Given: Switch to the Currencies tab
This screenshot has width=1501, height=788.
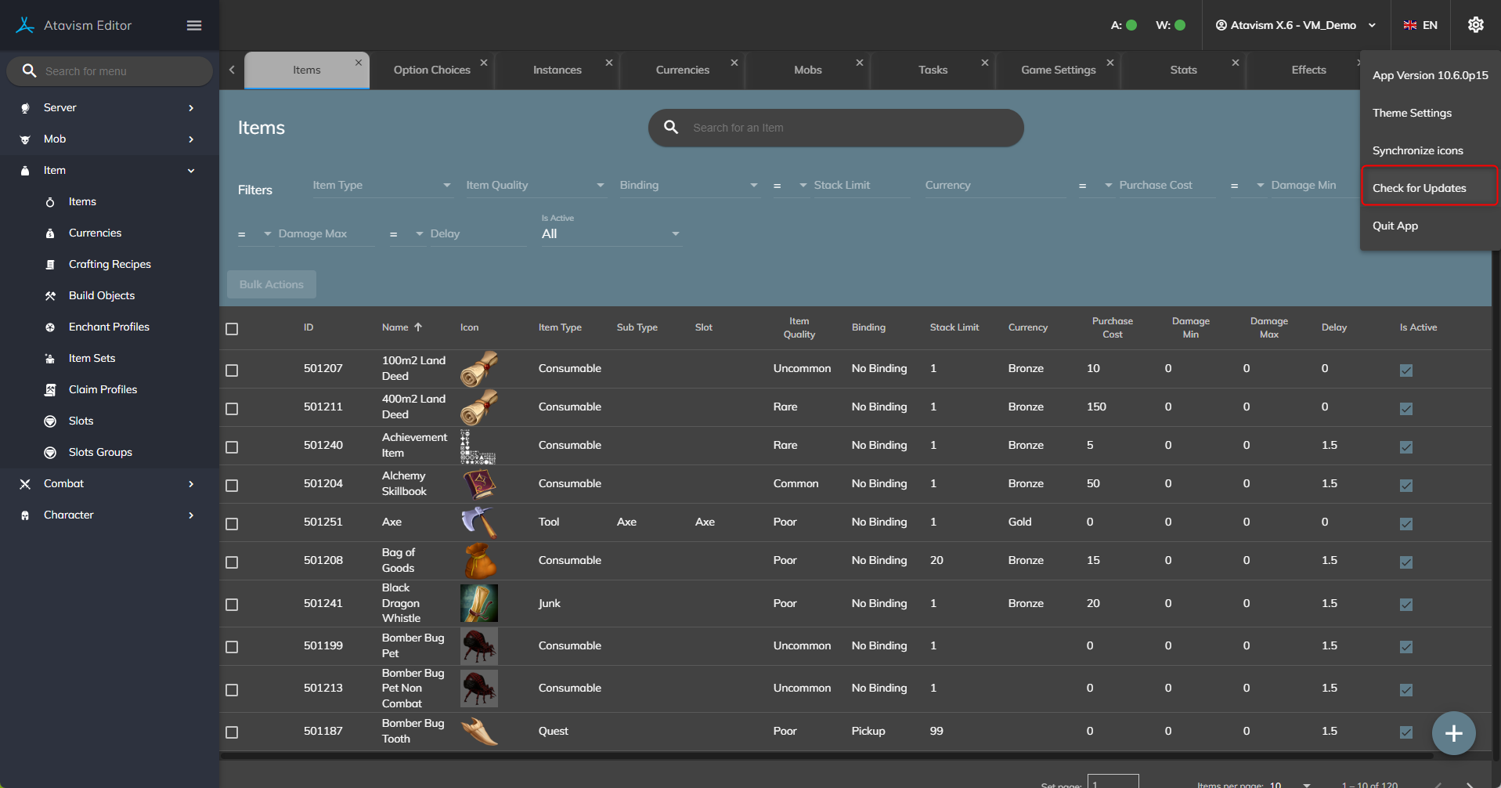Looking at the screenshot, I should pos(682,70).
